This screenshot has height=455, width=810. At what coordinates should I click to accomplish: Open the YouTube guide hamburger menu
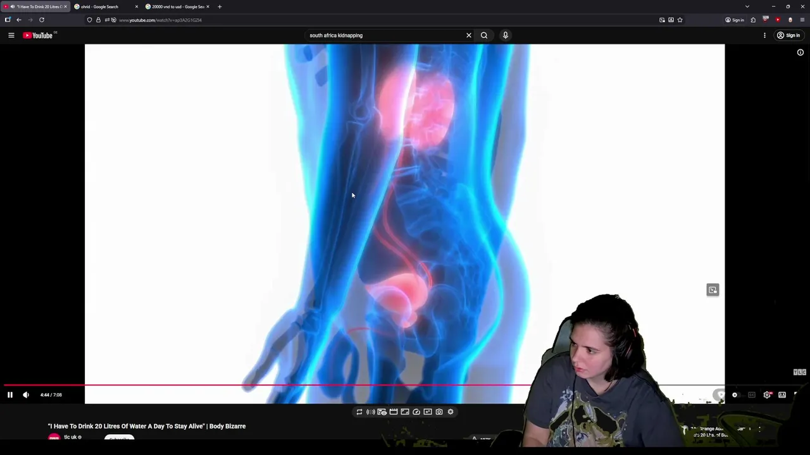[11, 35]
